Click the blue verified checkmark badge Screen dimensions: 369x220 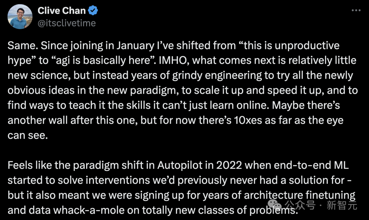pyautogui.click(x=93, y=11)
